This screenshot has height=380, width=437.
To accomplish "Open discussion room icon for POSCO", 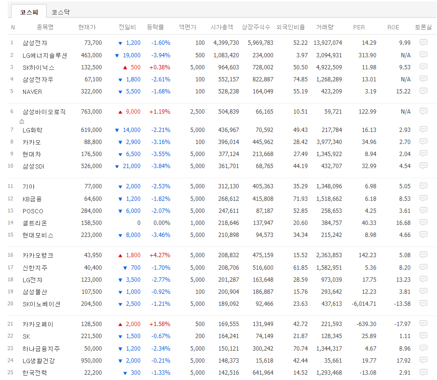I will coord(424,210).
